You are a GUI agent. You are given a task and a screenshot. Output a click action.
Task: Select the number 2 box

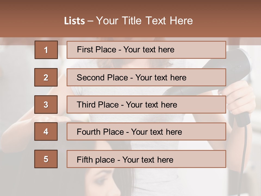(x=46, y=77)
